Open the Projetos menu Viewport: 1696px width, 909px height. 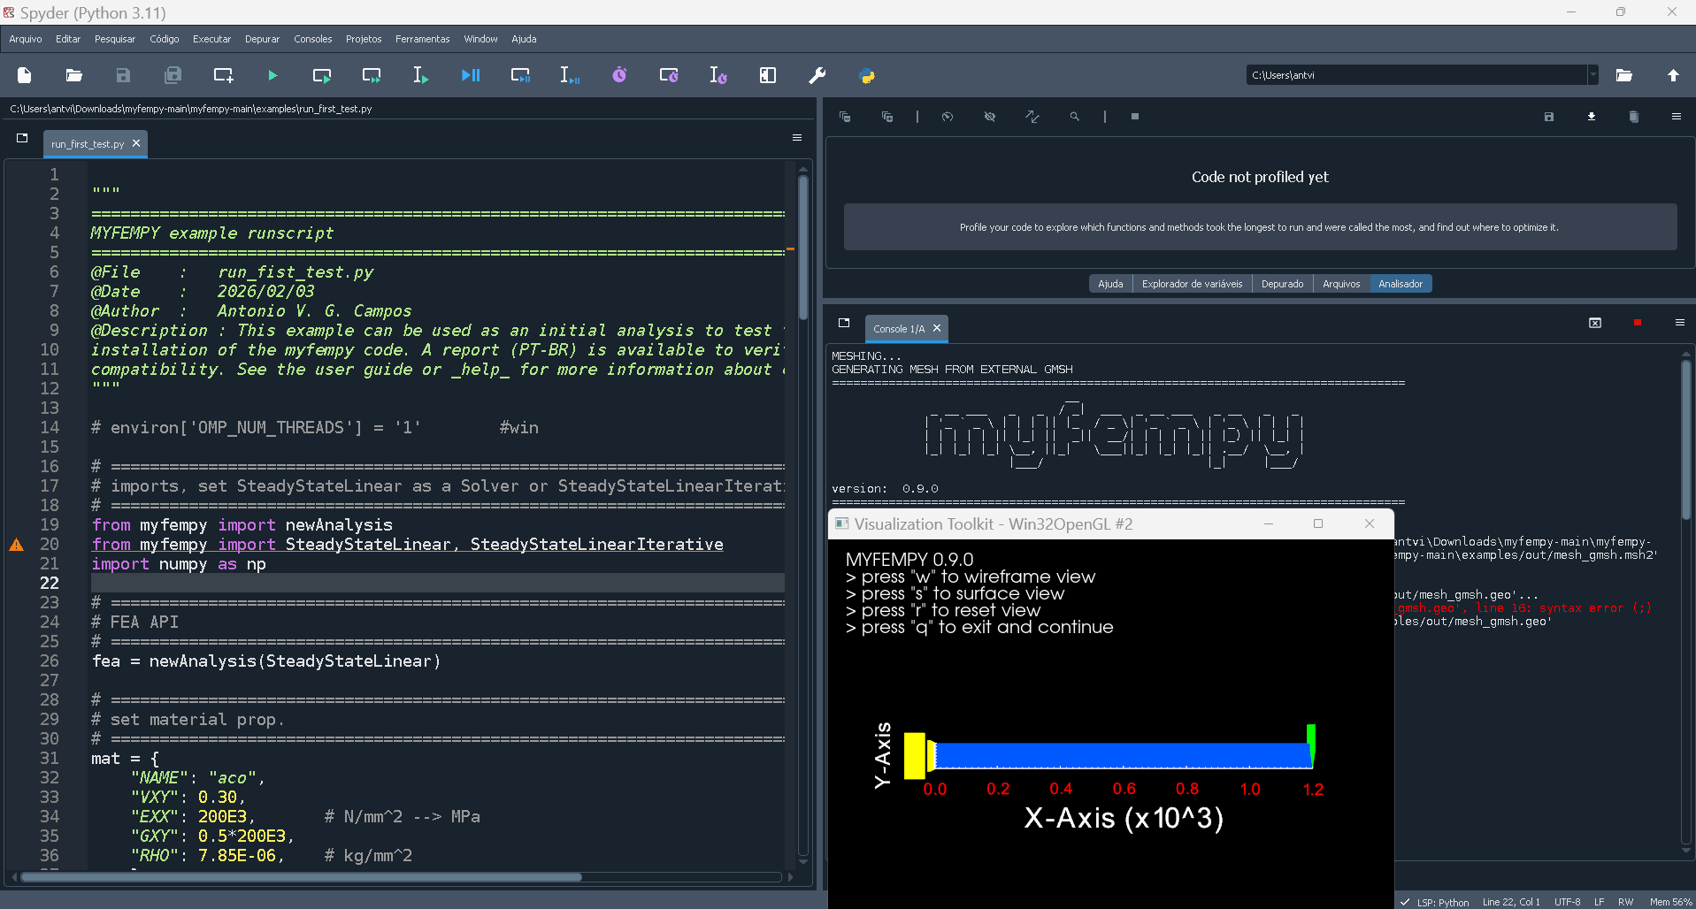[x=364, y=39]
